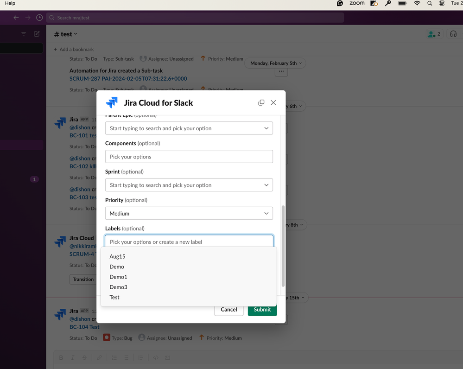463x369 pixels.
Task: Click Jira app avatar beside BC-104
Action: point(60,314)
